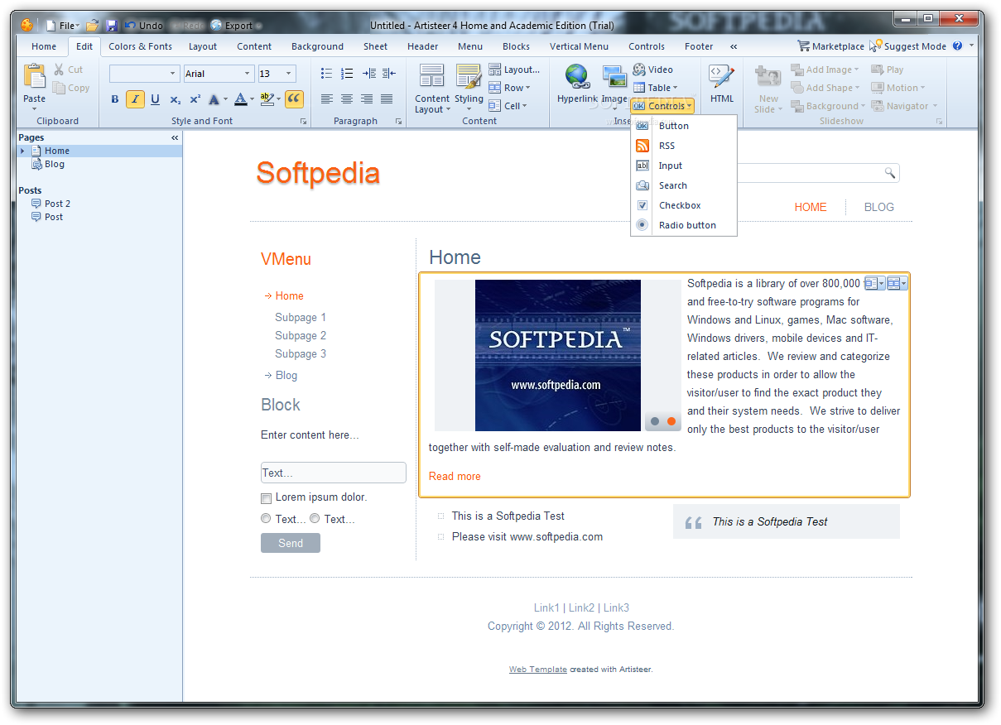Open the text highlight color picker
The width and height of the screenshot is (1001, 725).
coord(270,99)
